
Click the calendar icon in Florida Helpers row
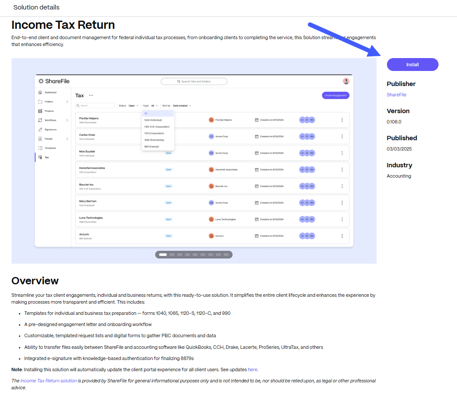click(257, 120)
